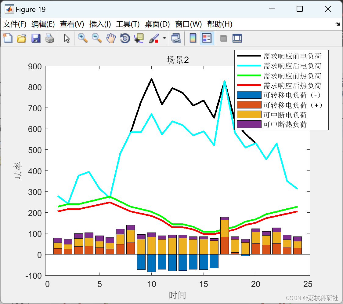
Task: Click the New Figure icon
Action: pos(8,38)
